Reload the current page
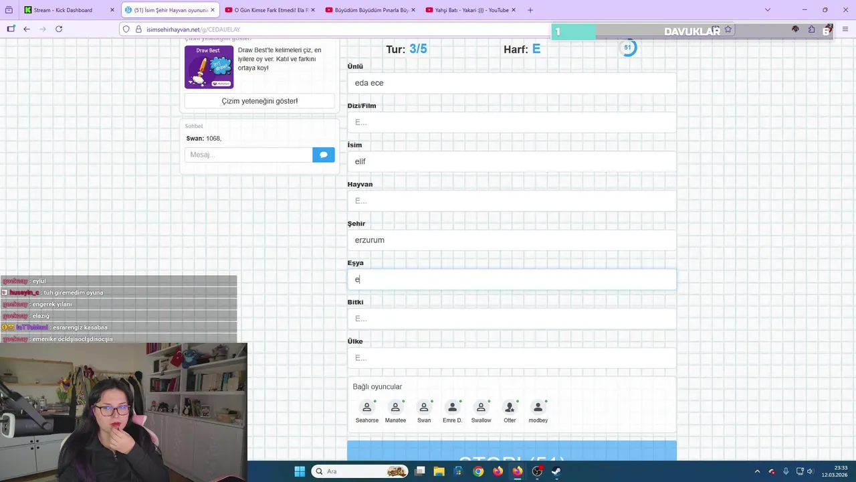Image resolution: width=856 pixels, height=482 pixels. 59,29
